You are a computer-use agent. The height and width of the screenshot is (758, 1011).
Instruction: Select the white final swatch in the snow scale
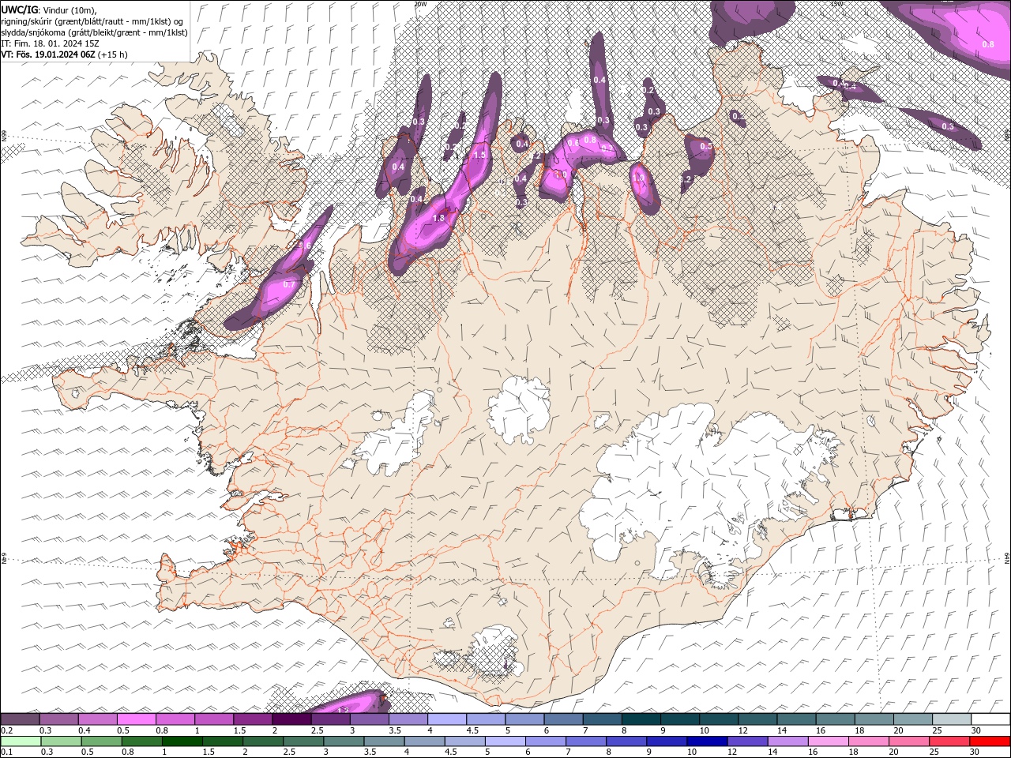[x=990, y=719]
